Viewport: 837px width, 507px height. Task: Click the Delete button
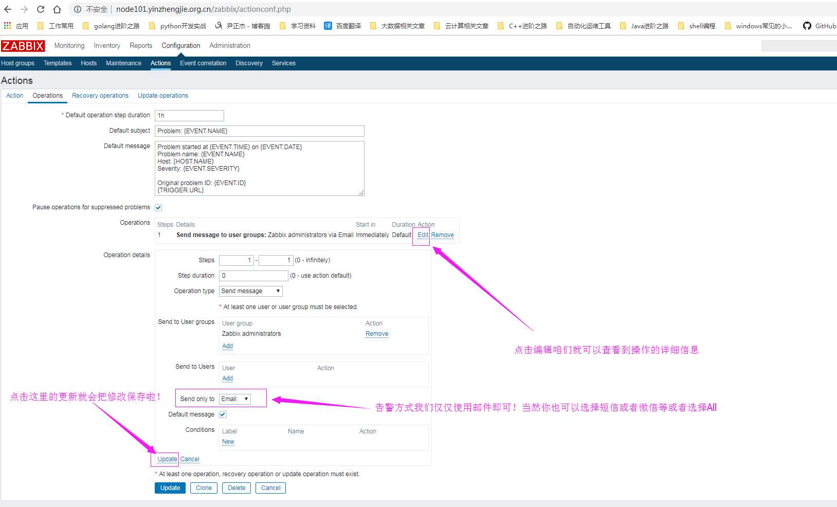click(x=236, y=488)
